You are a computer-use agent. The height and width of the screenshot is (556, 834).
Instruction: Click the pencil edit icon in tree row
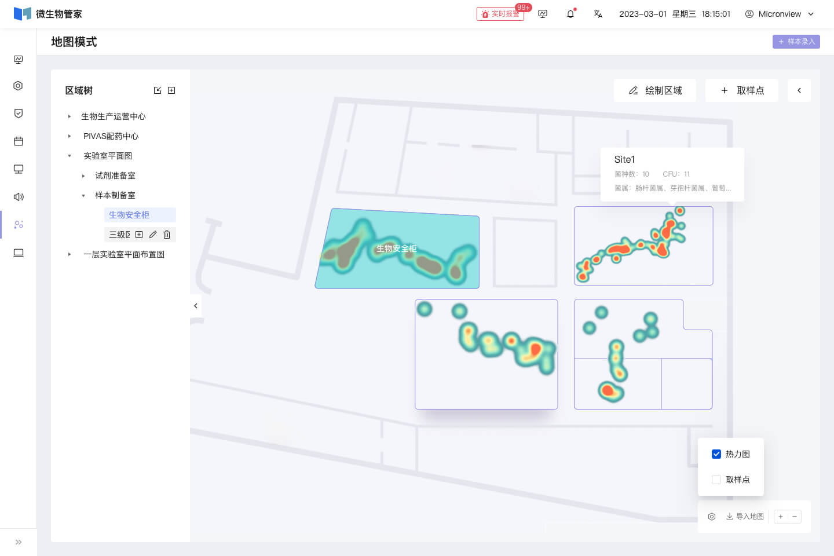tap(153, 235)
